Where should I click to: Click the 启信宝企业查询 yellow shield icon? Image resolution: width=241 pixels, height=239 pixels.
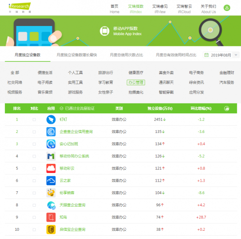pos(51,229)
